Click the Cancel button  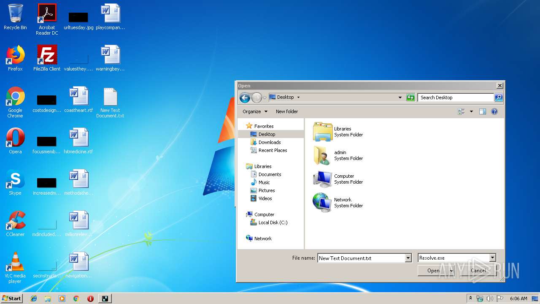(478, 271)
